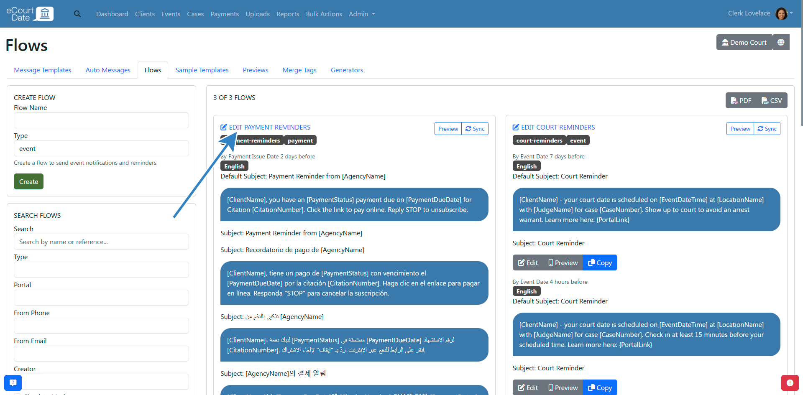Open the From Email filter dropdown
This screenshot has width=803, height=395.
point(101,354)
